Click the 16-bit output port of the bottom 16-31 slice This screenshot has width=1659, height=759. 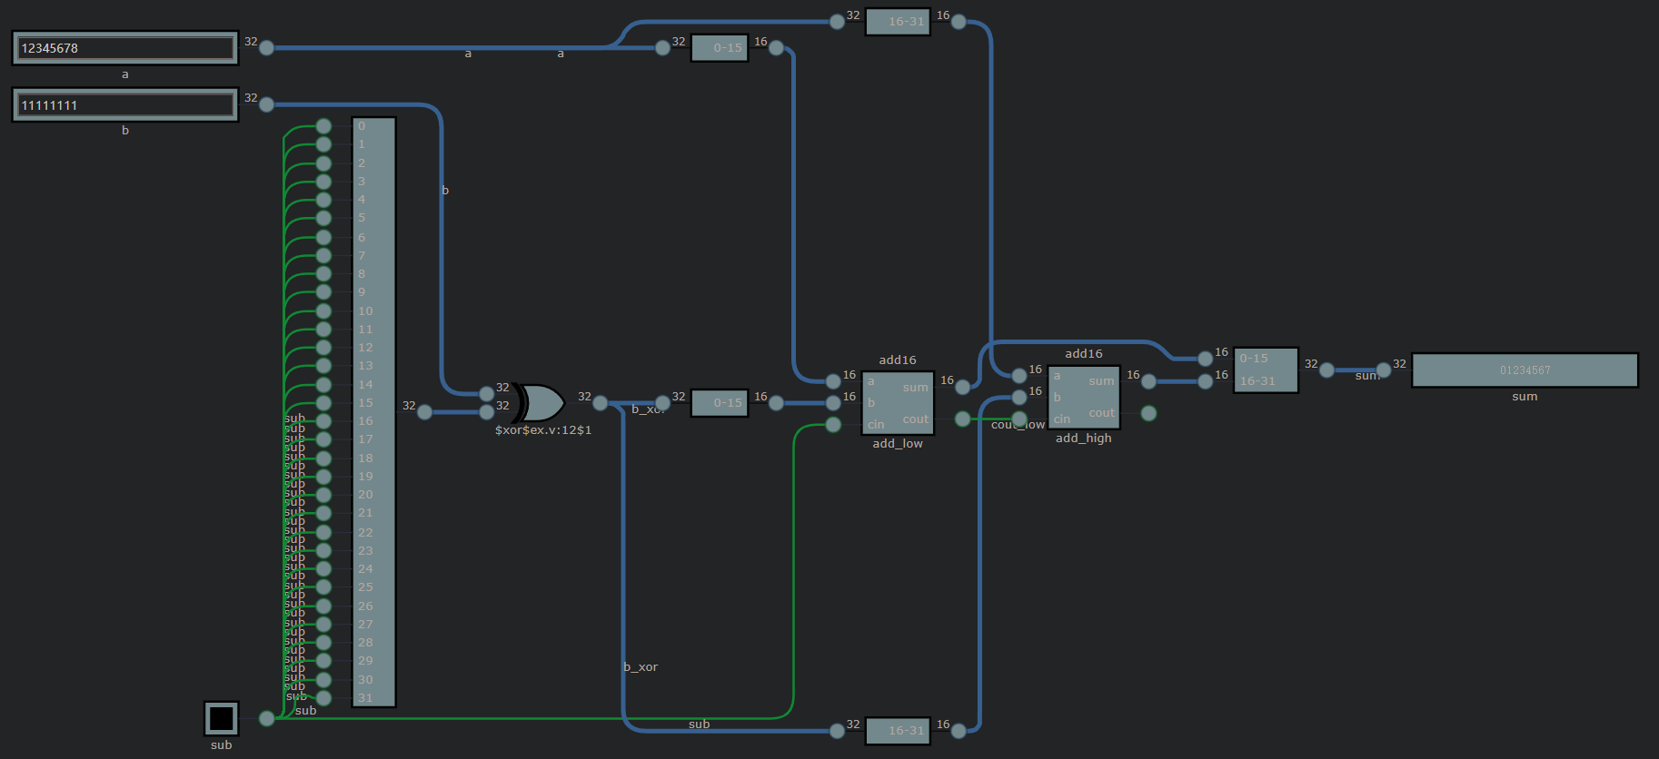959,731
